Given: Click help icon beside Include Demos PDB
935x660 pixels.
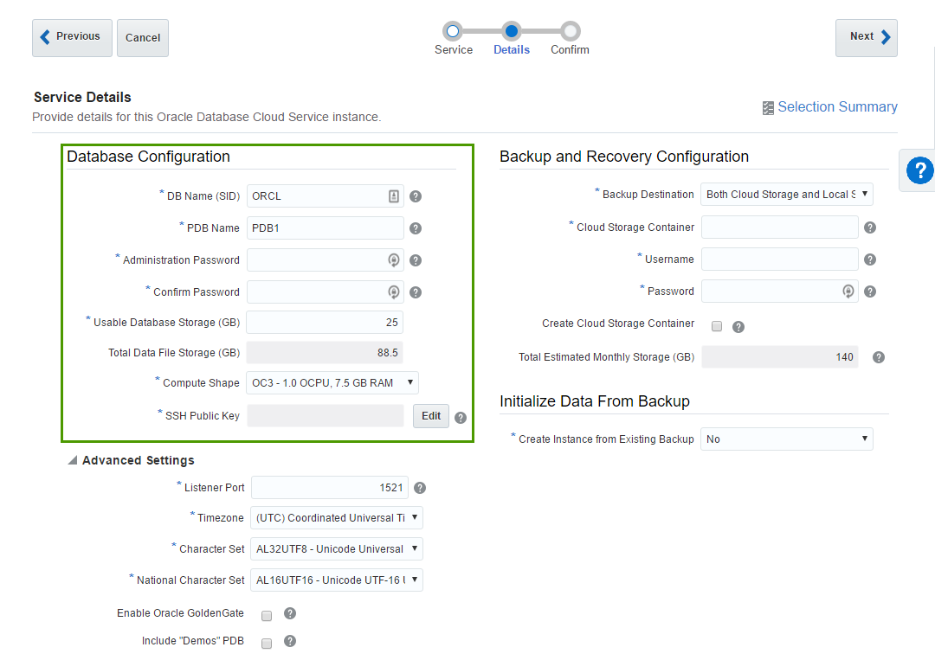Looking at the screenshot, I should pos(290,641).
